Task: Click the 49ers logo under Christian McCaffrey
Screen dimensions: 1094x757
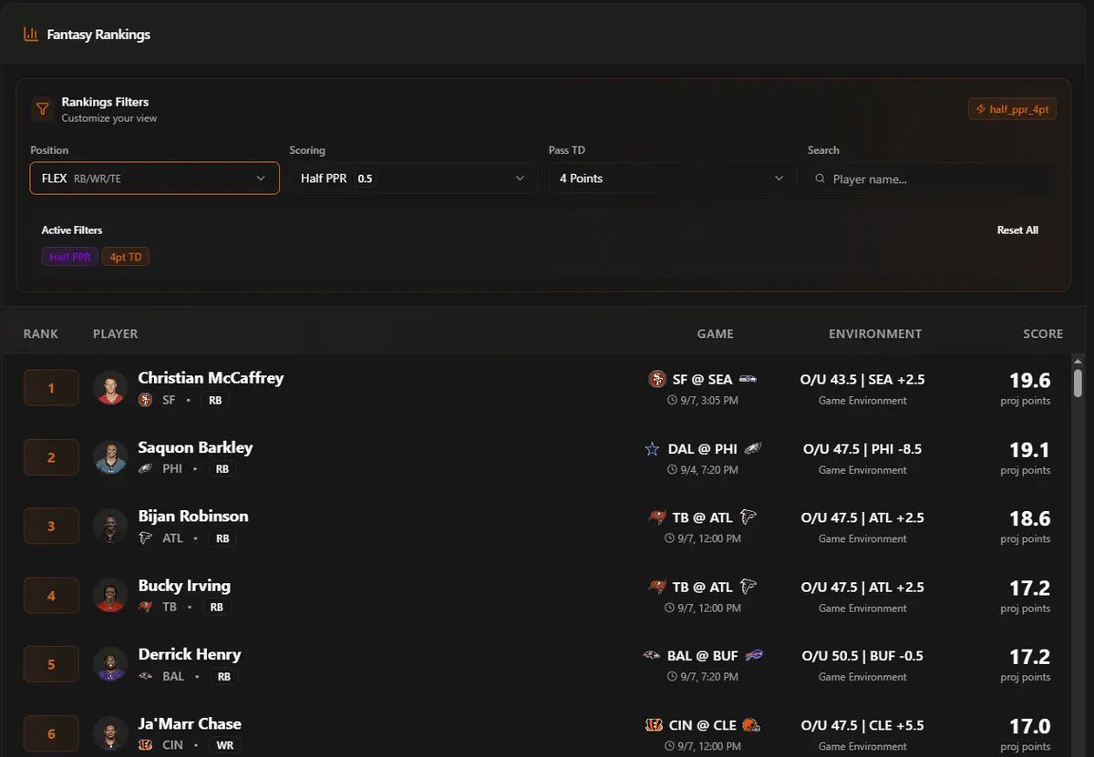Action: pyautogui.click(x=145, y=400)
